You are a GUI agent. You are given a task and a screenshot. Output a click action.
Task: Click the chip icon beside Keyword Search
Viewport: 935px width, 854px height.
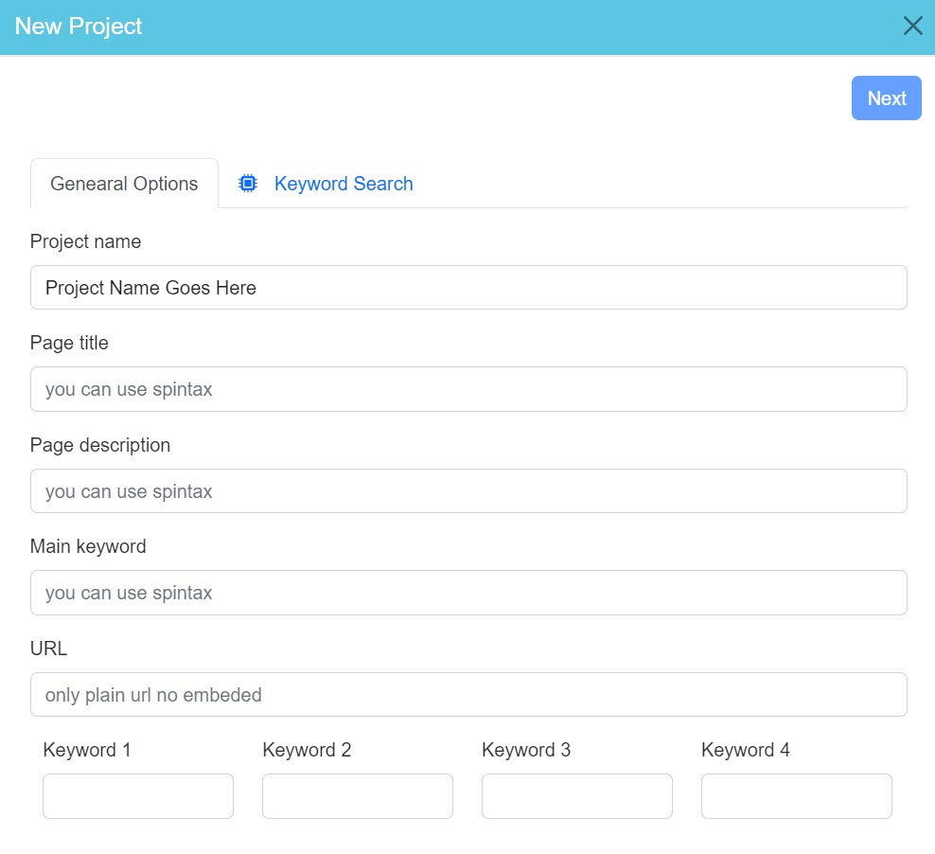(247, 183)
